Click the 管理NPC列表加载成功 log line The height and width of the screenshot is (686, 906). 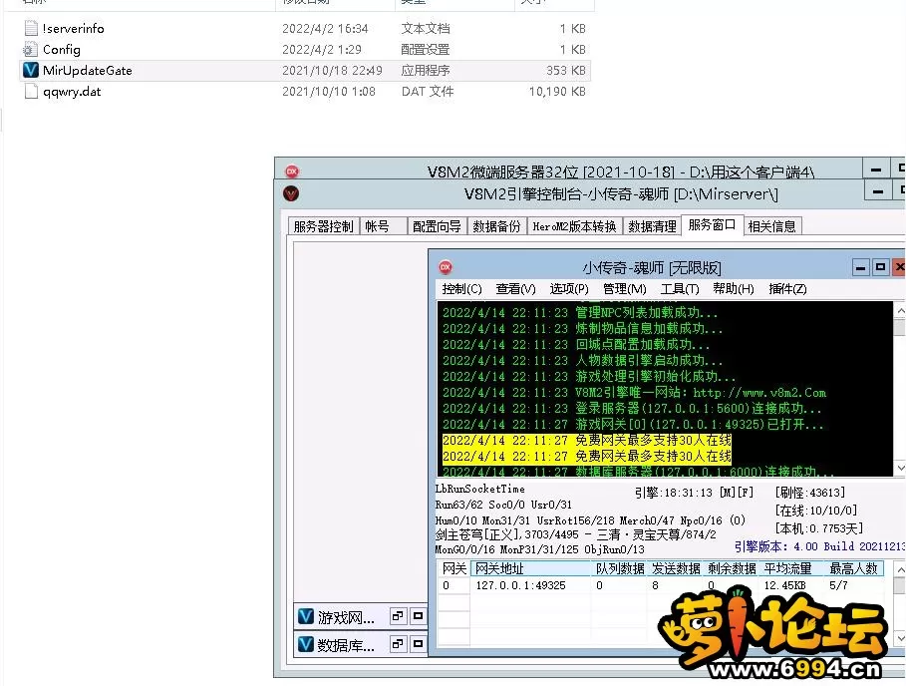579,313
